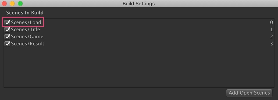Click the Build Settings window title
The image size is (278, 100).
pos(139,4)
